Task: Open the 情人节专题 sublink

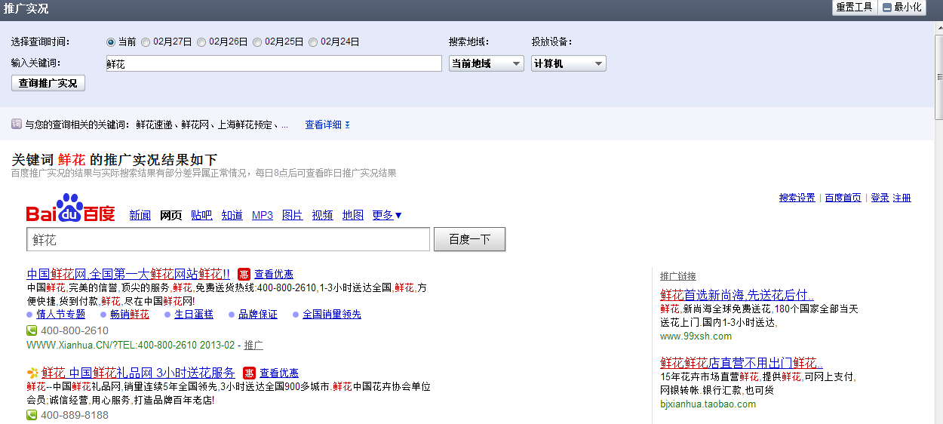Action: 61,315
